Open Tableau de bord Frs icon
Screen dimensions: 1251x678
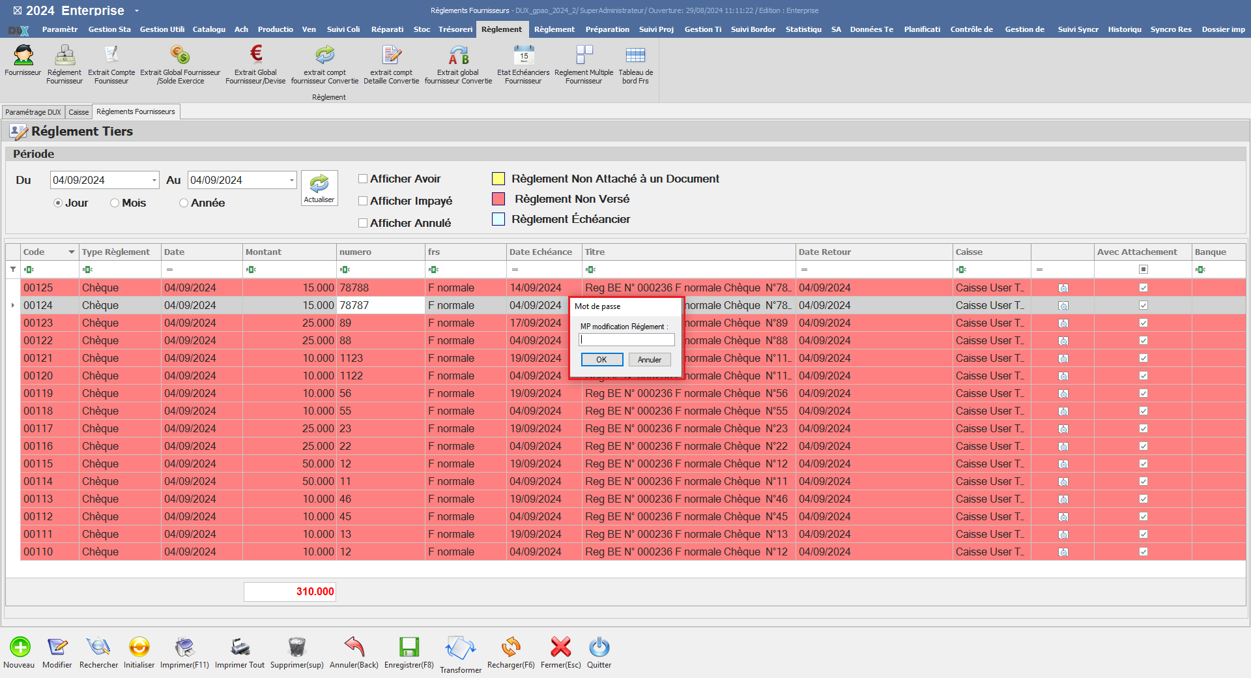pyautogui.click(x=635, y=55)
